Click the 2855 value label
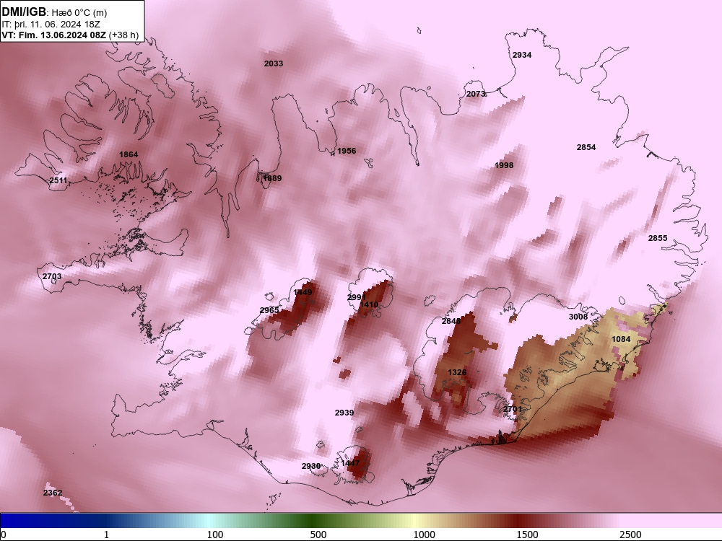The width and height of the screenshot is (722, 541). click(658, 238)
